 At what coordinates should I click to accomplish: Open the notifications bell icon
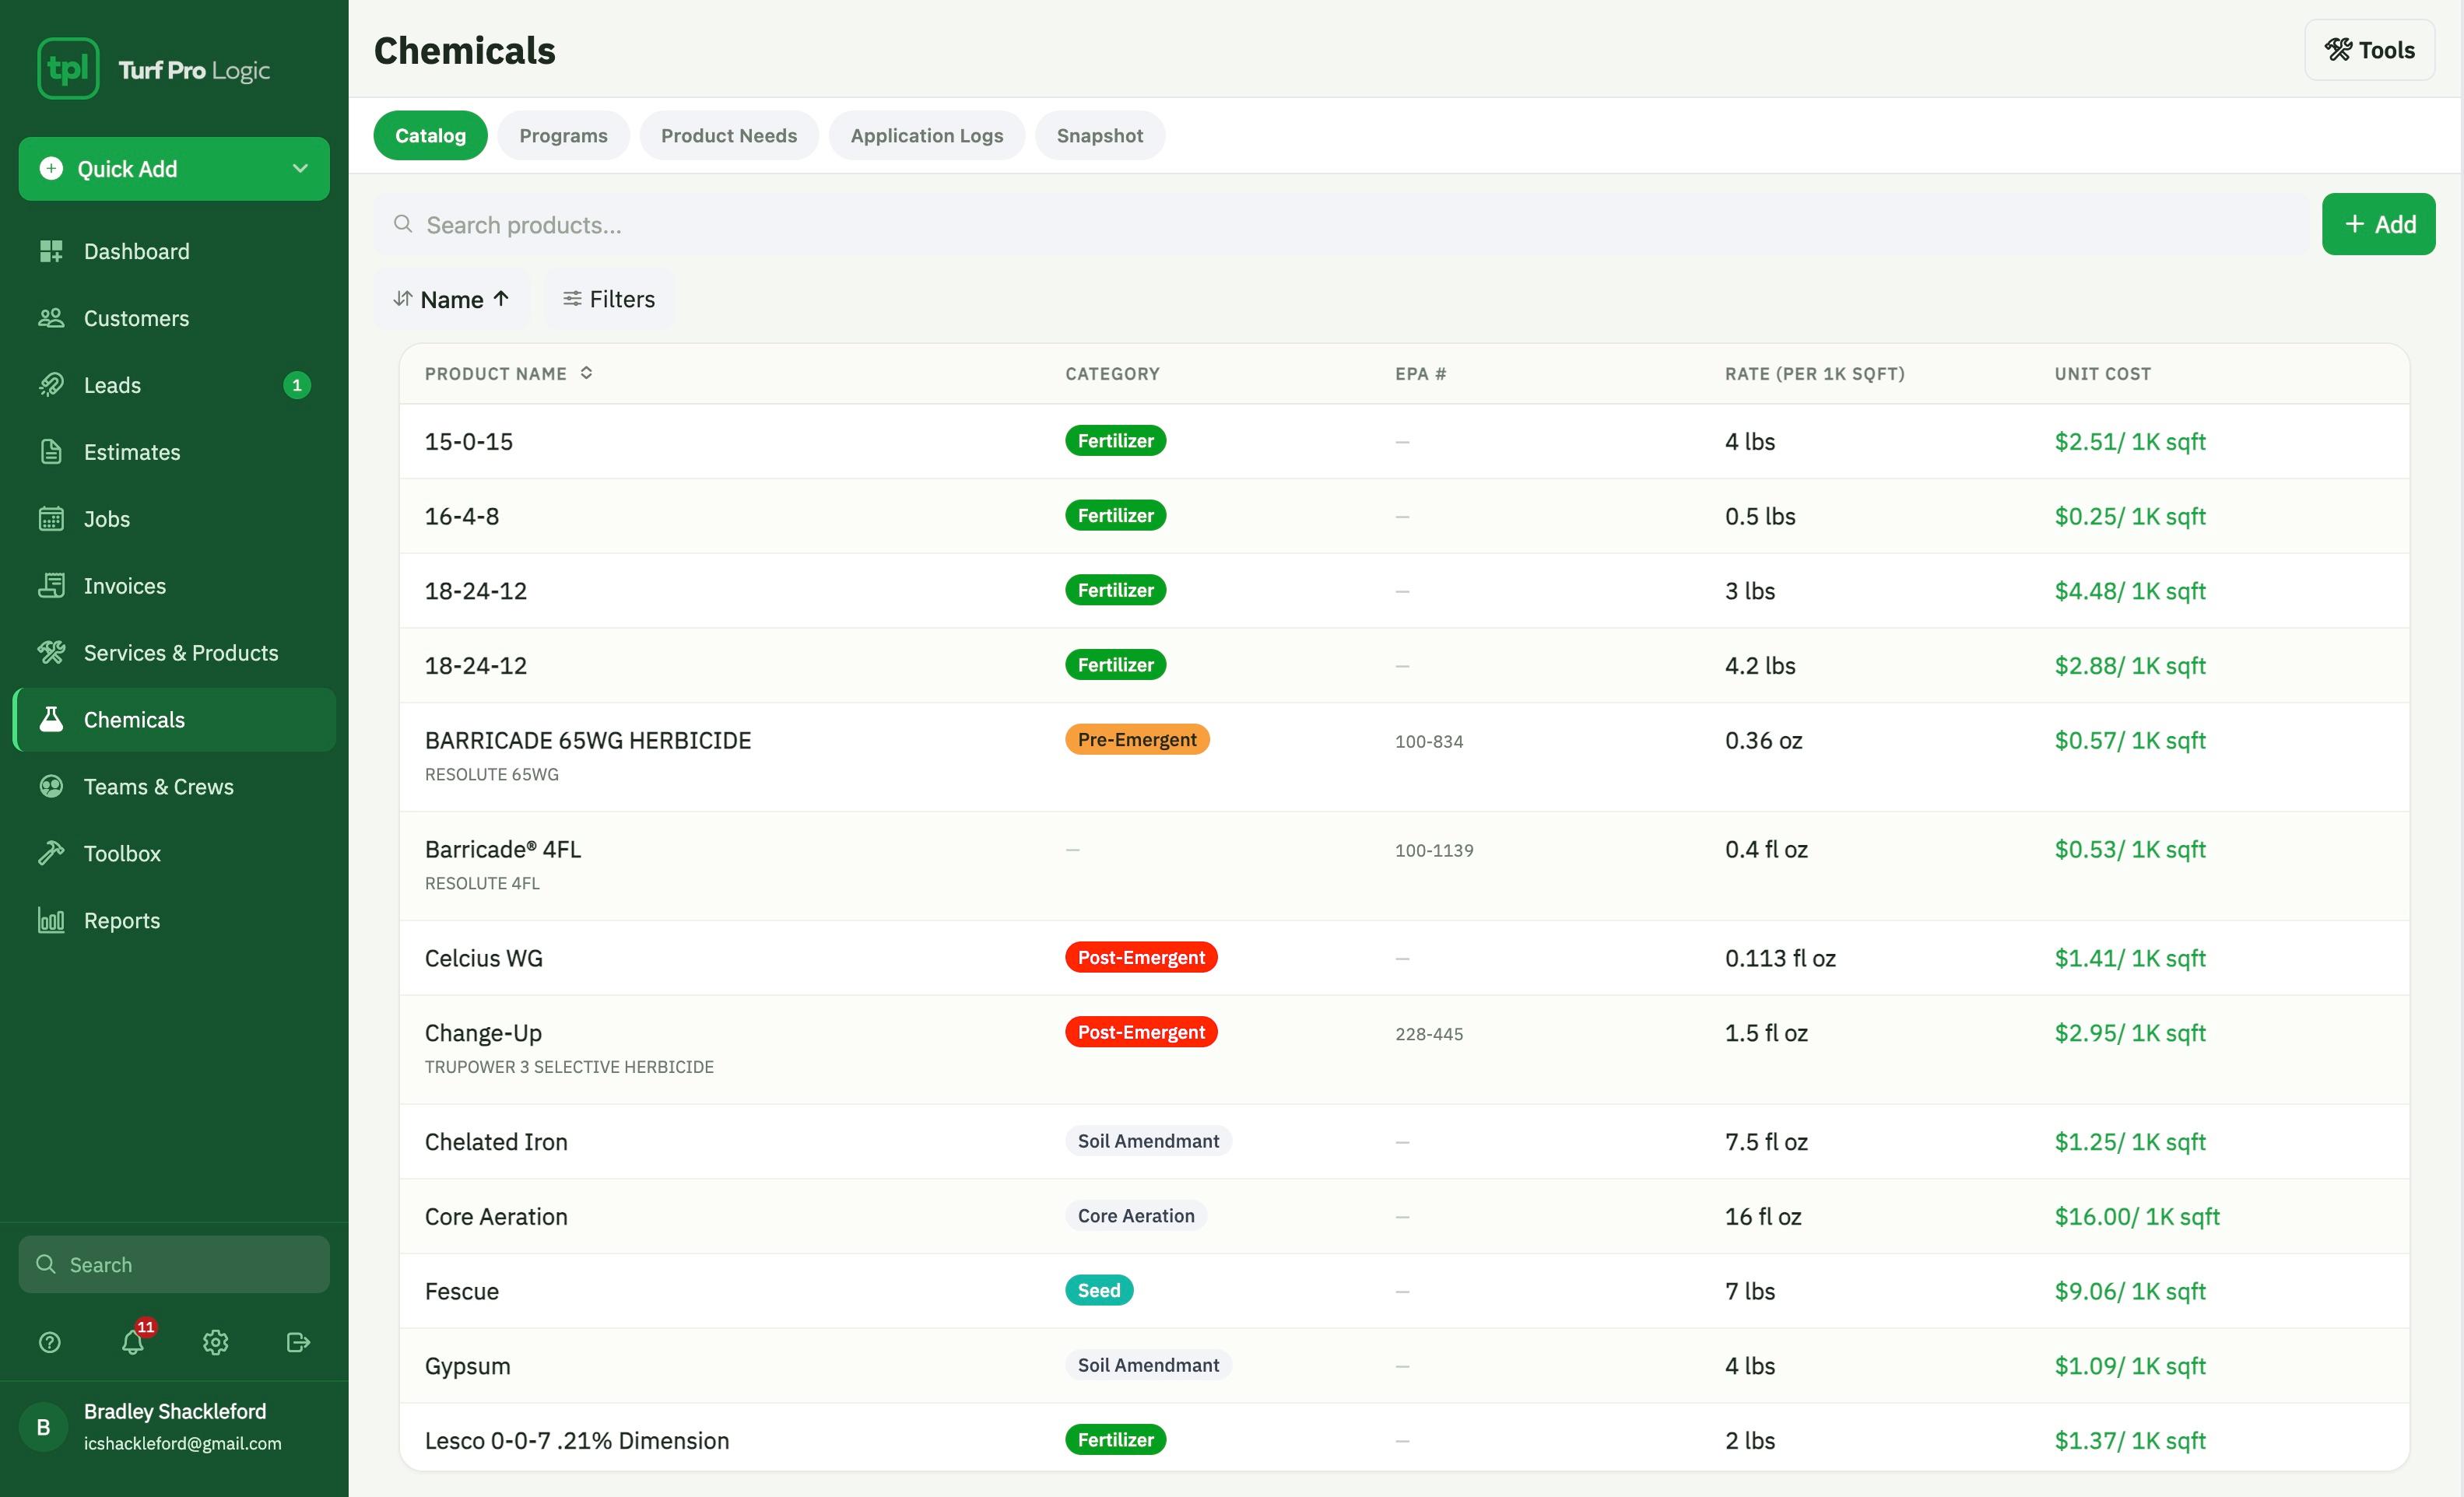[133, 1341]
